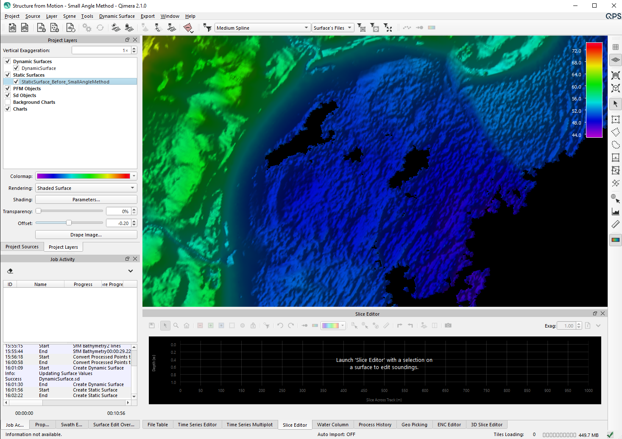The height and width of the screenshot is (439, 622).
Task: Switch to the Water Column tab
Action: (x=332, y=425)
